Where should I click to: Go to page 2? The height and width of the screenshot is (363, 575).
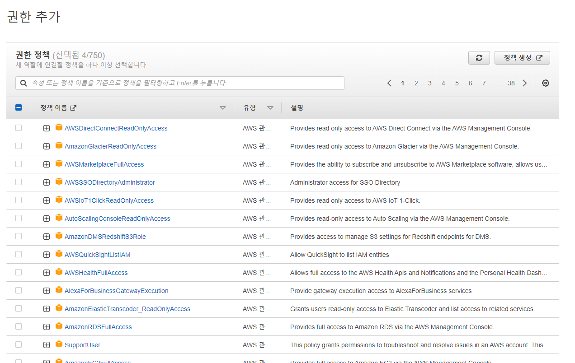pyautogui.click(x=416, y=83)
